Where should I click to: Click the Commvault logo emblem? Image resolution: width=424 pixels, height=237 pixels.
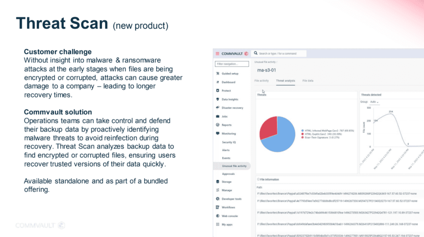click(246, 53)
